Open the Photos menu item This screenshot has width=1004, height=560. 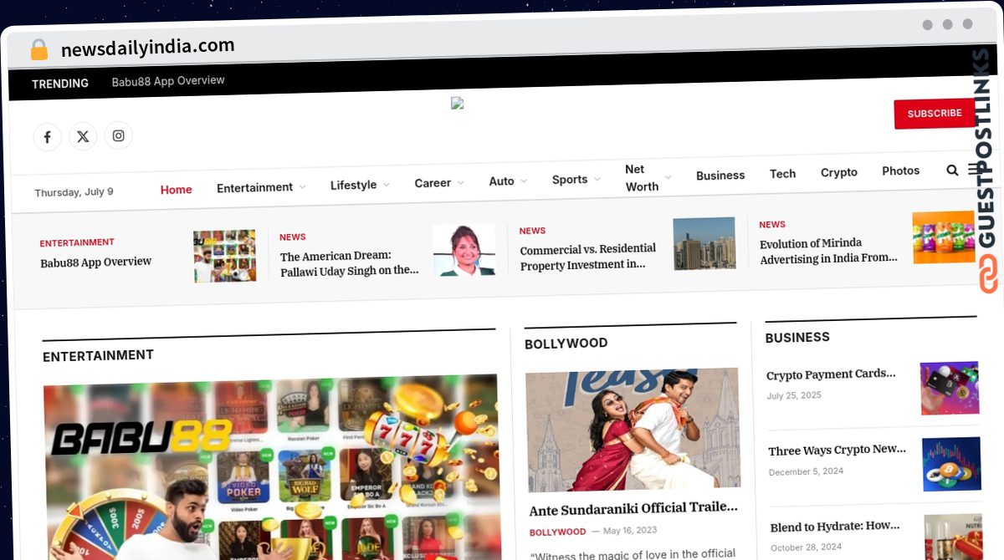(x=901, y=171)
